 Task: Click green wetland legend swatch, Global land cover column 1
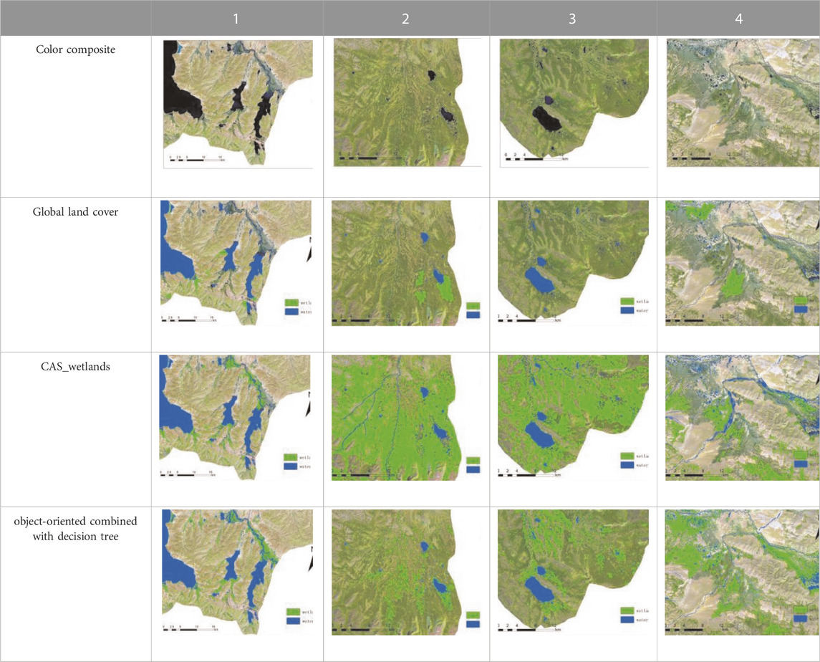coord(291,302)
